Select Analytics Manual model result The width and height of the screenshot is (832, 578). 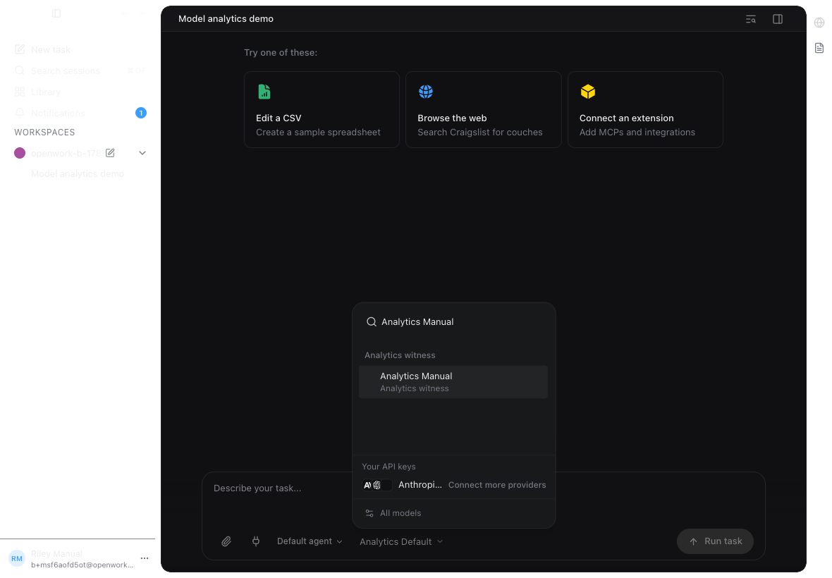click(453, 382)
